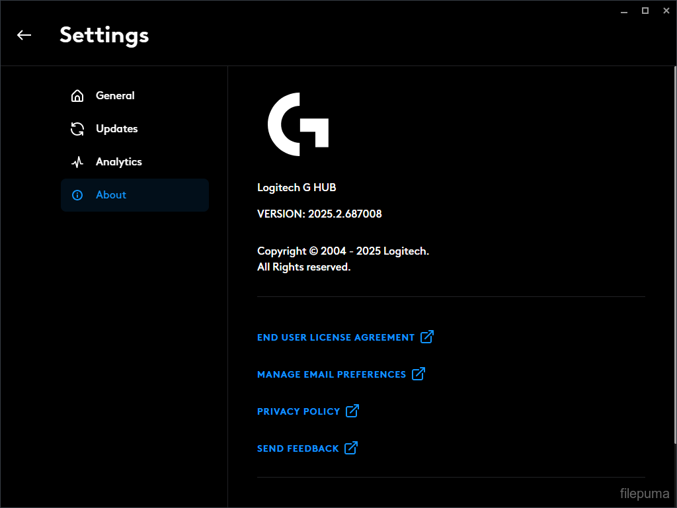Click the external link icon beside PRIVACY POLICY
The image size is (677, 508).
(x=352, y=411)
